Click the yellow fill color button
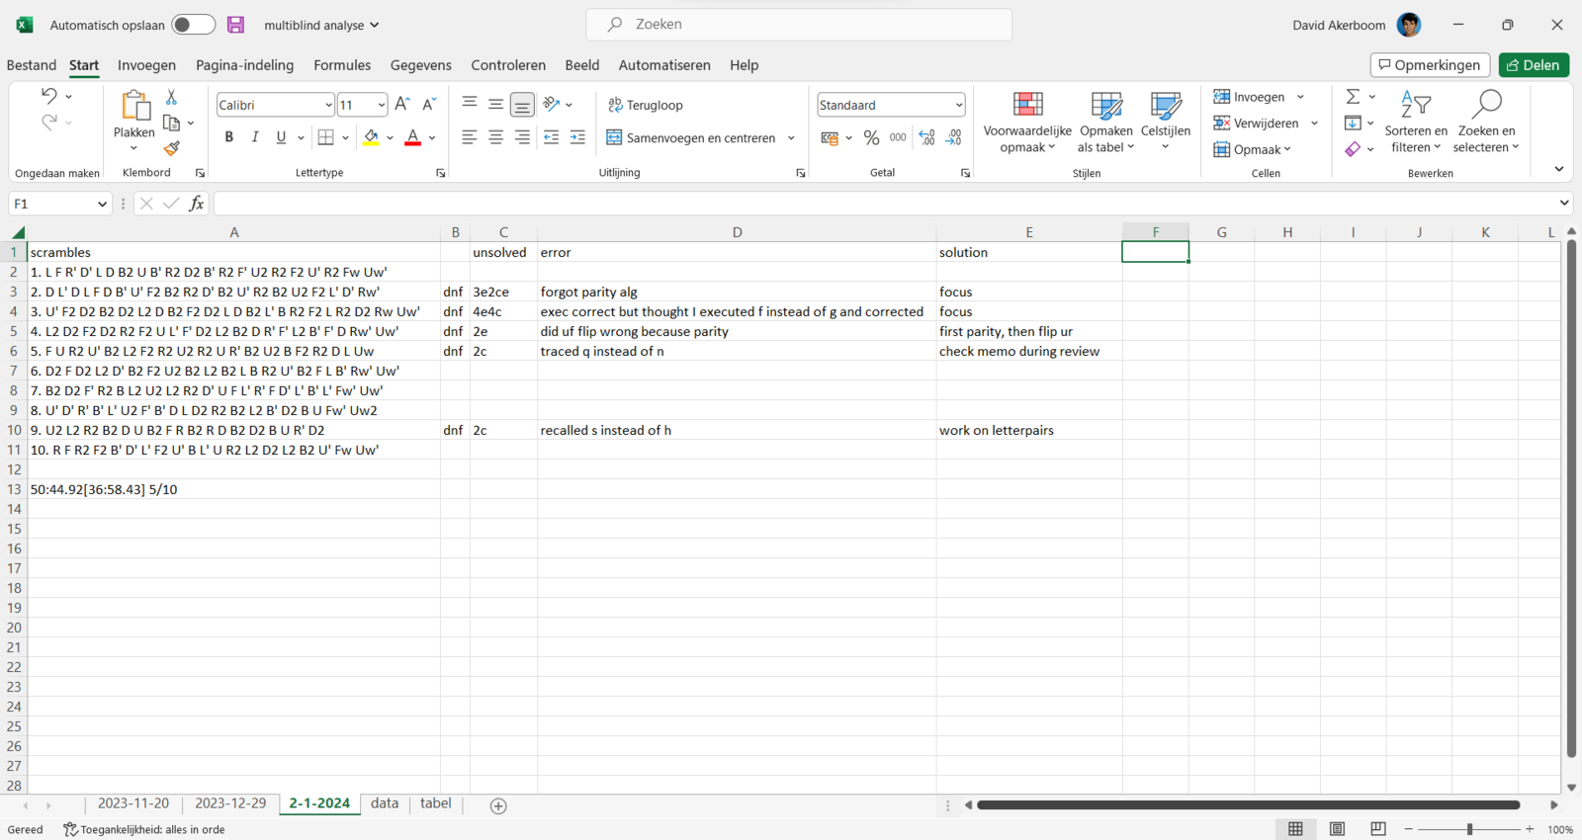The width and height of the screenshot is (1582, 840). [x=371, y=137]
